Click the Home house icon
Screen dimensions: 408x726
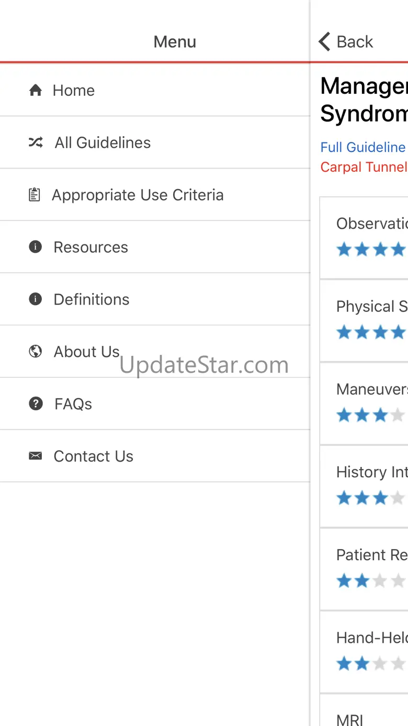tap(36, 91)
